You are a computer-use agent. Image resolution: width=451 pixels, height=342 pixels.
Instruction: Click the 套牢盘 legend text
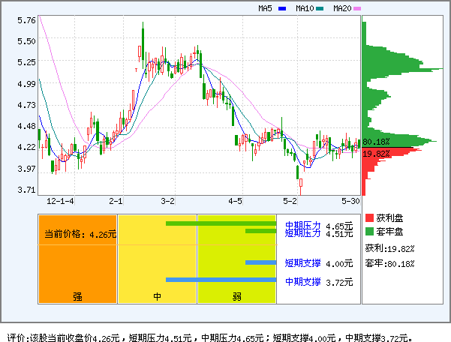pyautogui.click(x=389, y=231)
